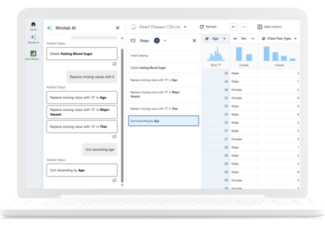This screenshot has width=325, height=234.
Task: Open Minitab AI from the sidebar
Action: click(x=33, y=39)
